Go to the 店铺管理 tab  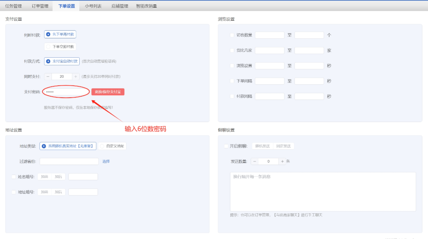point(120,6)
